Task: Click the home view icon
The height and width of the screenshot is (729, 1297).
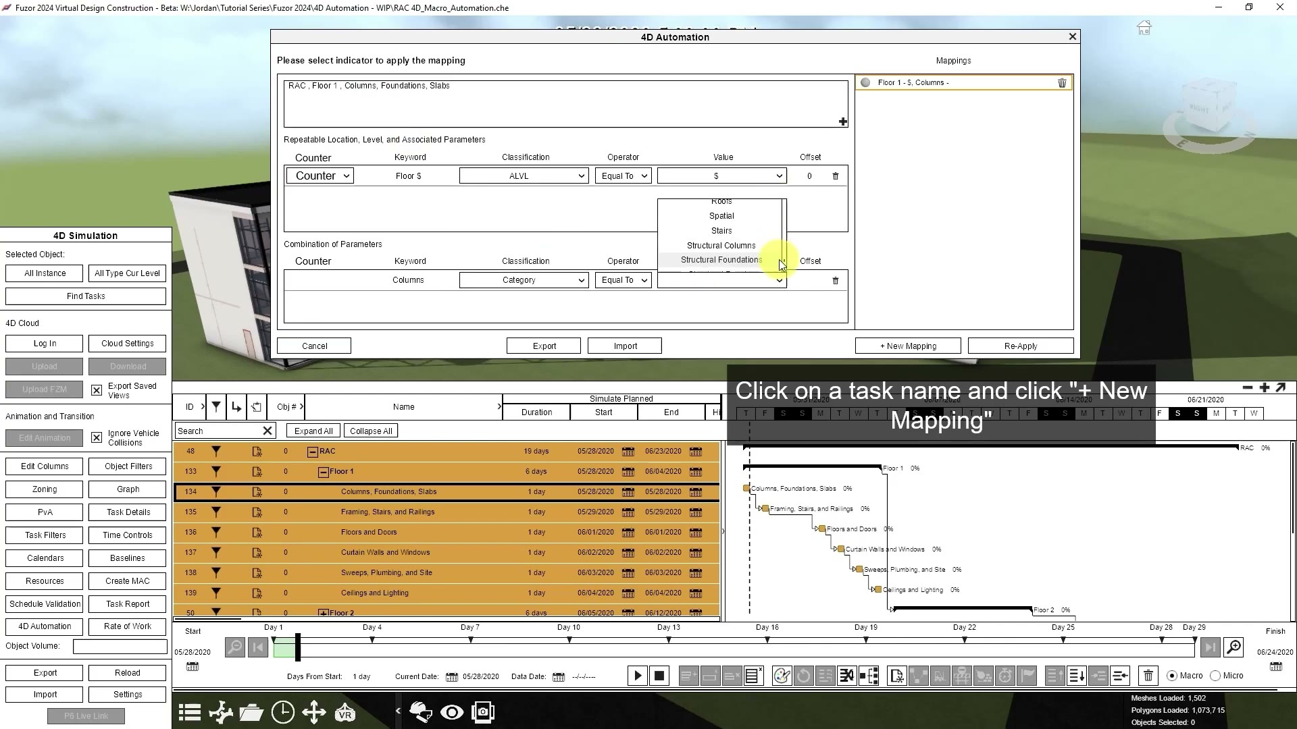Action: (1144, 28)
